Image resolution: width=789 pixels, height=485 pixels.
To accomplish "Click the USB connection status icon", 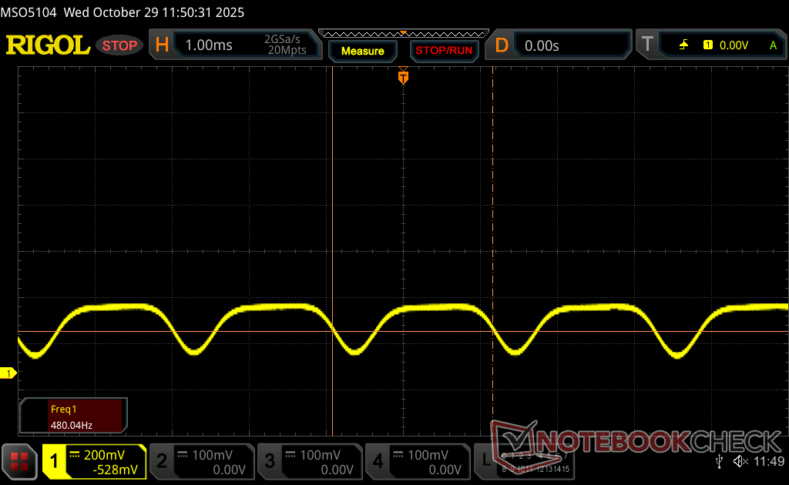I will [719, 461].
